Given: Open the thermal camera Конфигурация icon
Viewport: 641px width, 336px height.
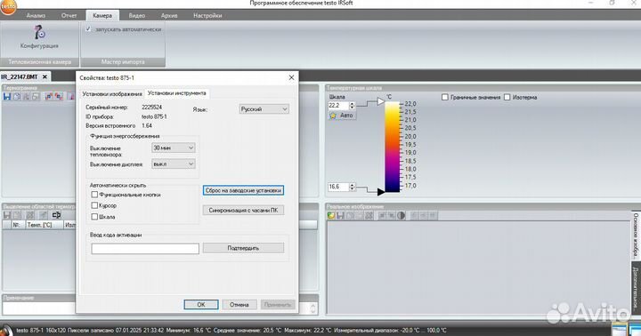Looking at the screenshot, I should (39, 36).
